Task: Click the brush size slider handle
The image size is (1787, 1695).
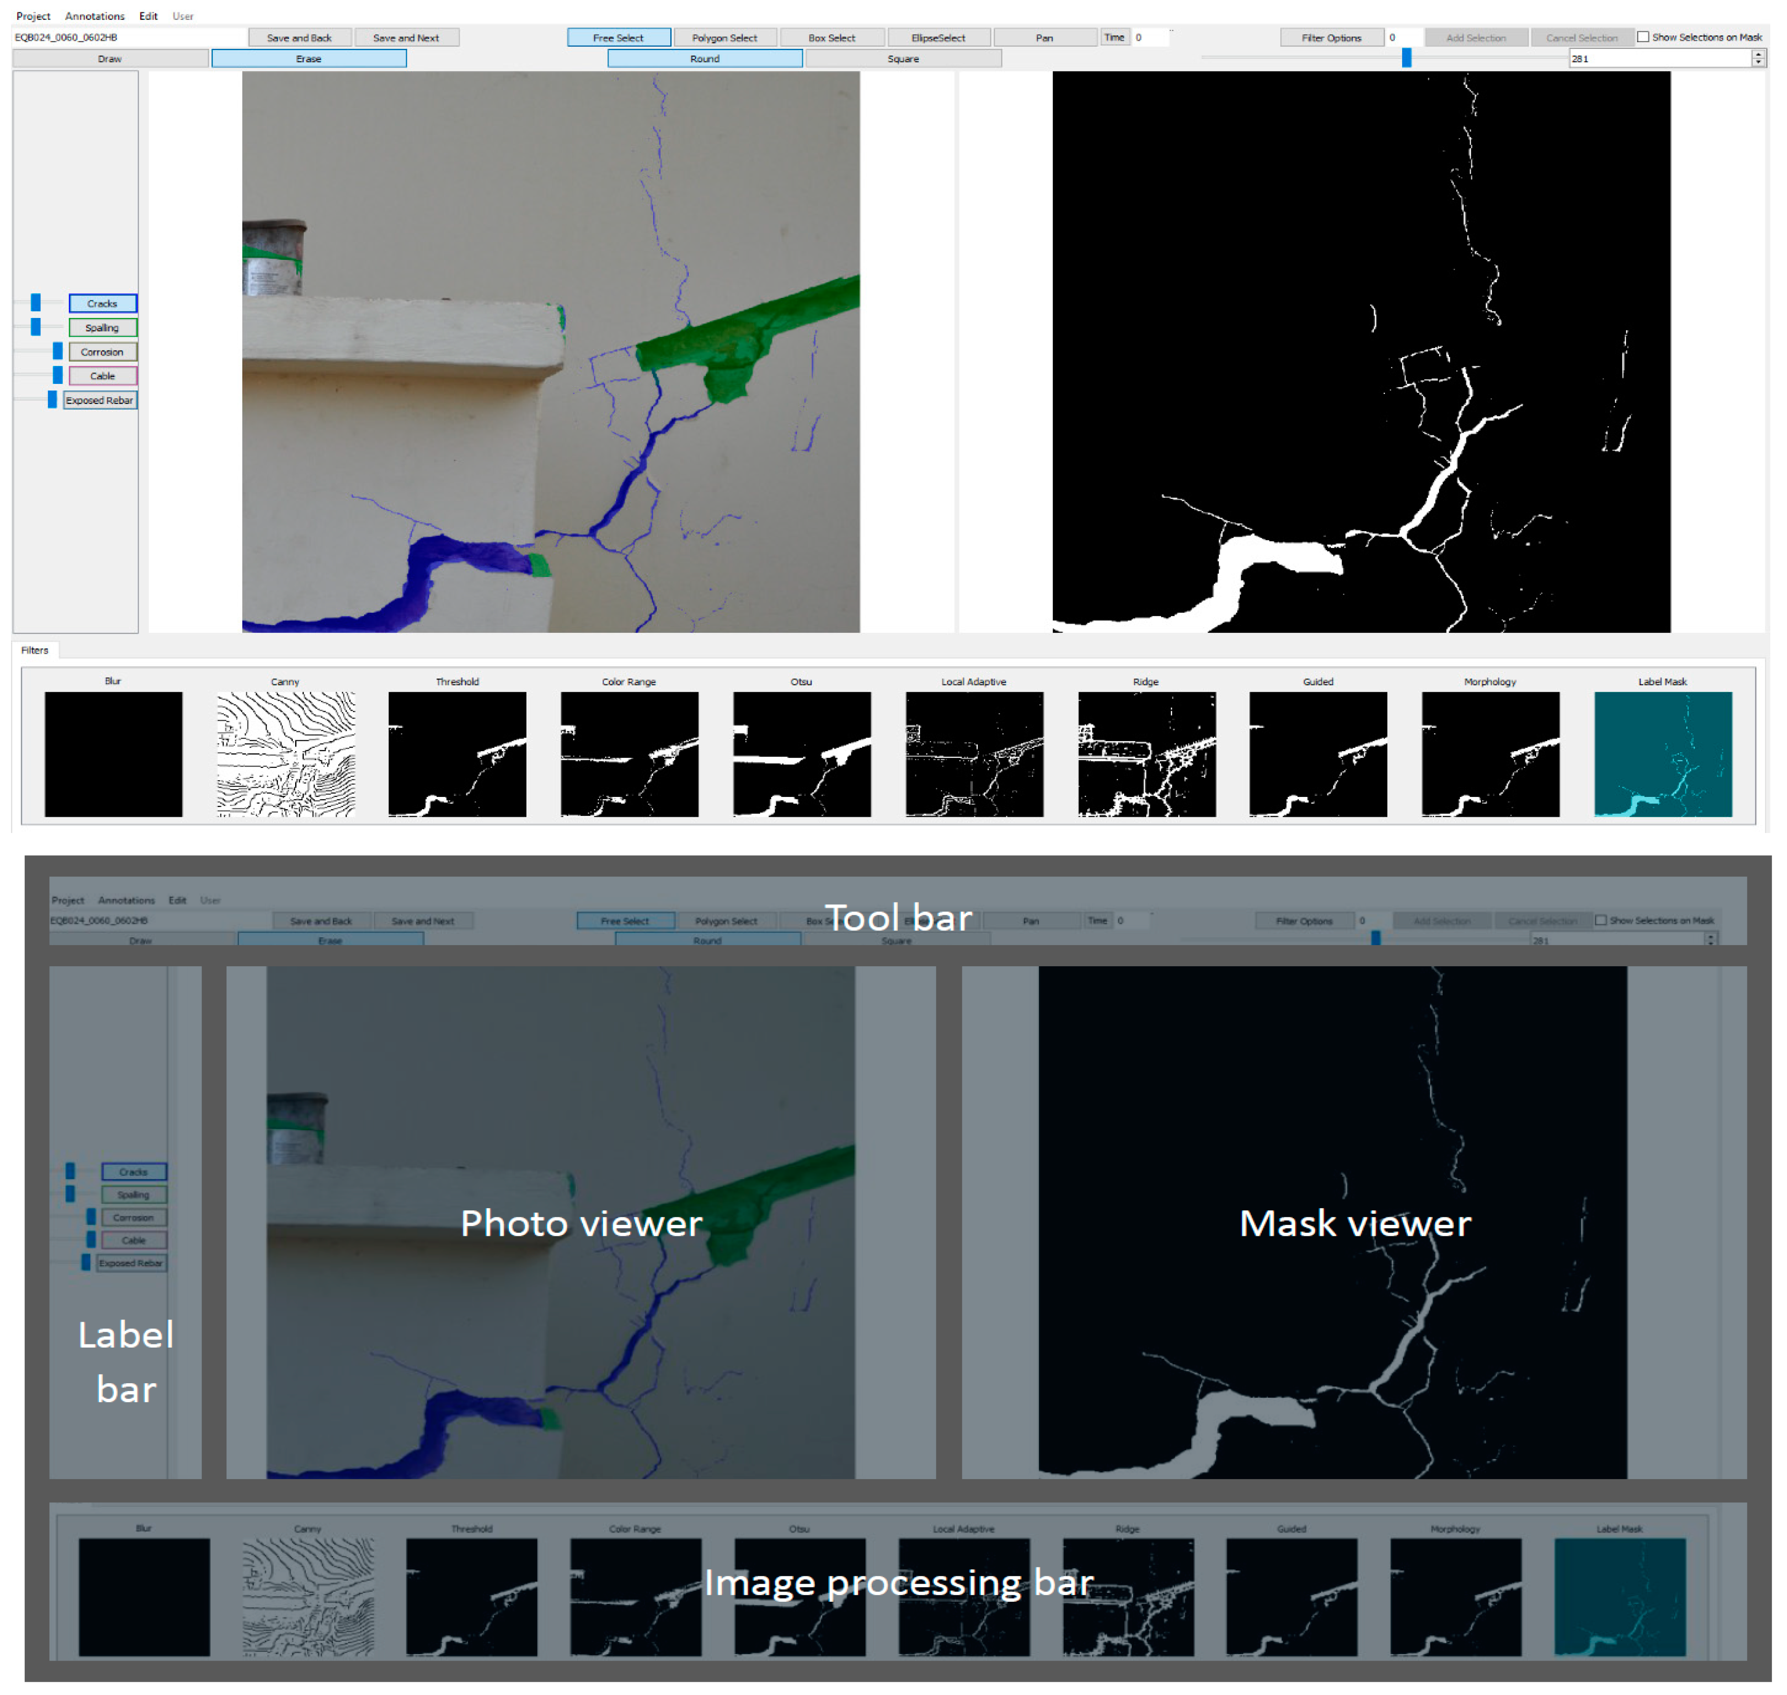Action: (1406, 58)
